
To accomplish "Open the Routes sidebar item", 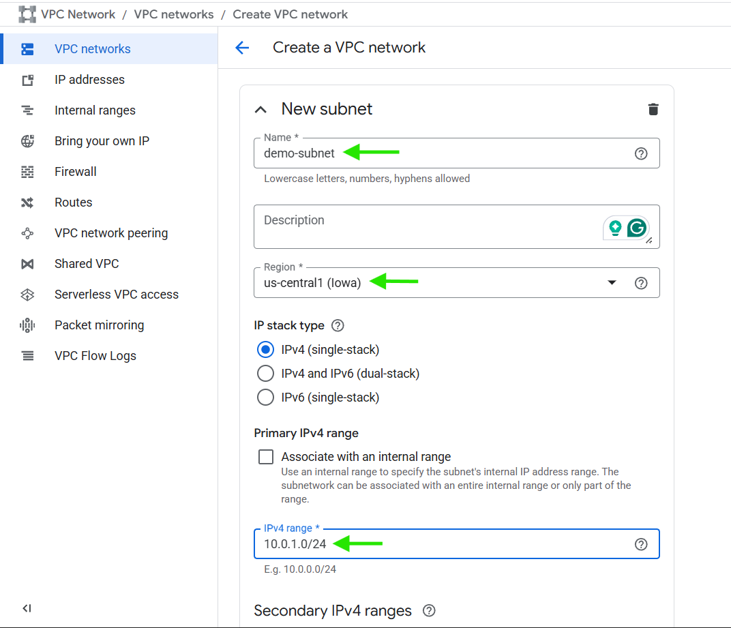I will [x=73, y=203].
